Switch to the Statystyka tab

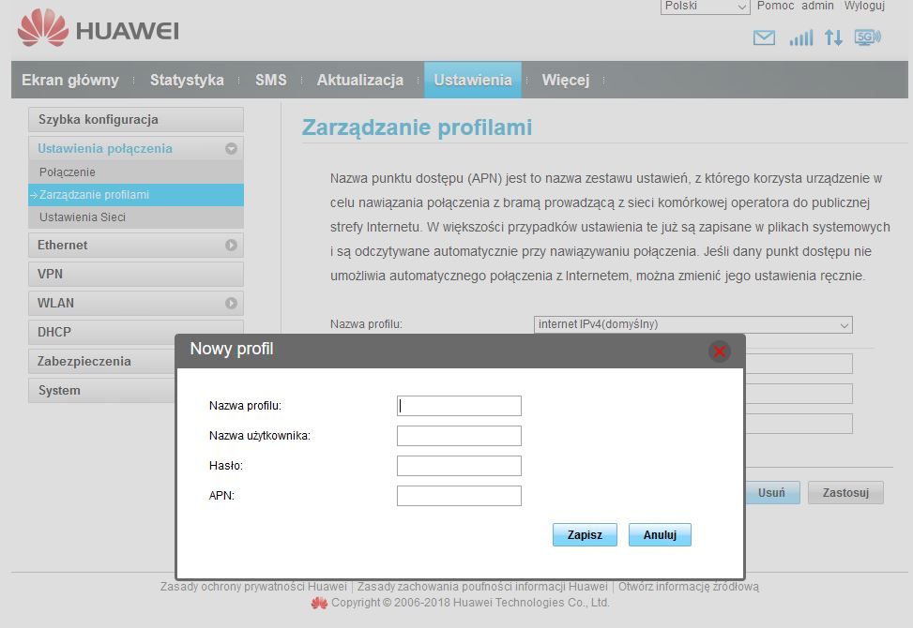coord(187,80)
